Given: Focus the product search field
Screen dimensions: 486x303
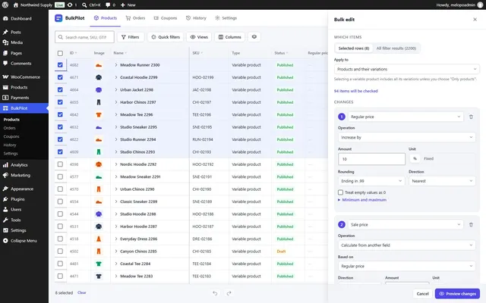Looking at the screenshot, I should pos(84,37).
